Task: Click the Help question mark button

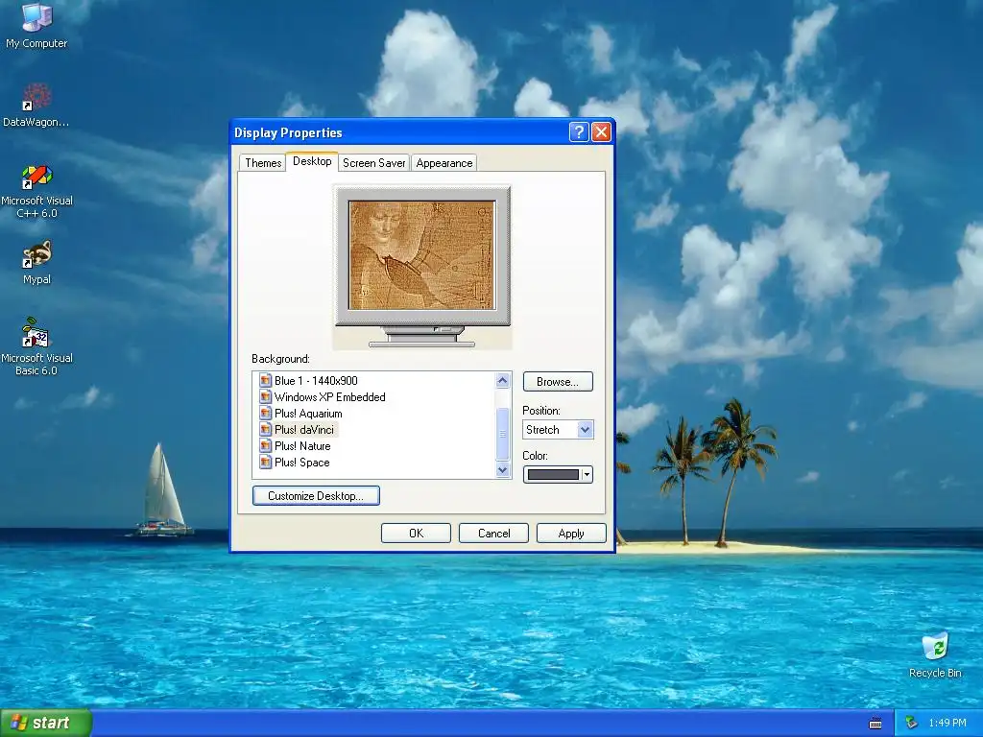Action: [579, 132]
